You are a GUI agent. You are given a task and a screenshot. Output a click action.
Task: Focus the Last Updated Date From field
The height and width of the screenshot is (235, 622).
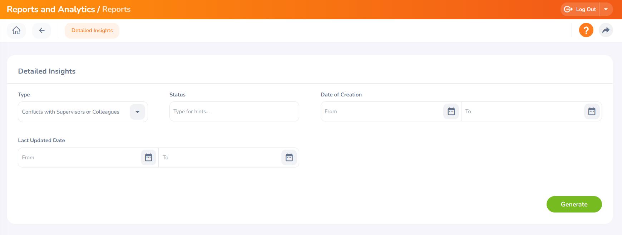79,157
